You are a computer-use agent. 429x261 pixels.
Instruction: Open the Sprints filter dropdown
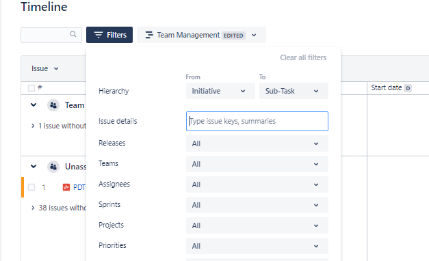click(257, 205)
